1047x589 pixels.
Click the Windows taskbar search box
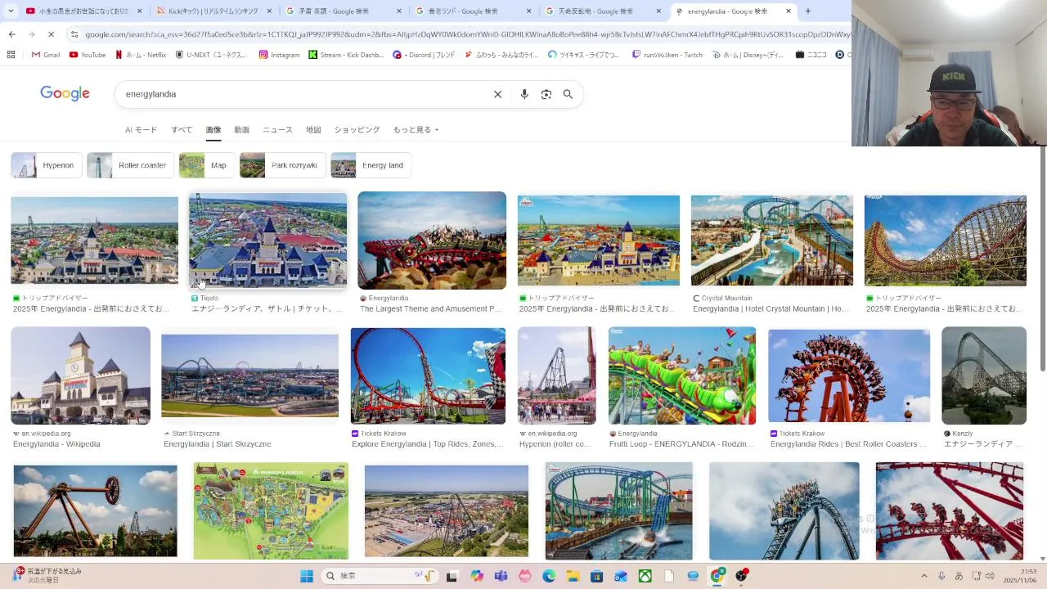pos(378,576)
